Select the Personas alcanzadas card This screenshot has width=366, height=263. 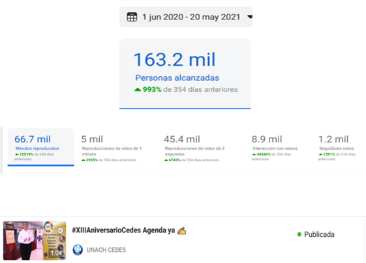coord(185,74)
